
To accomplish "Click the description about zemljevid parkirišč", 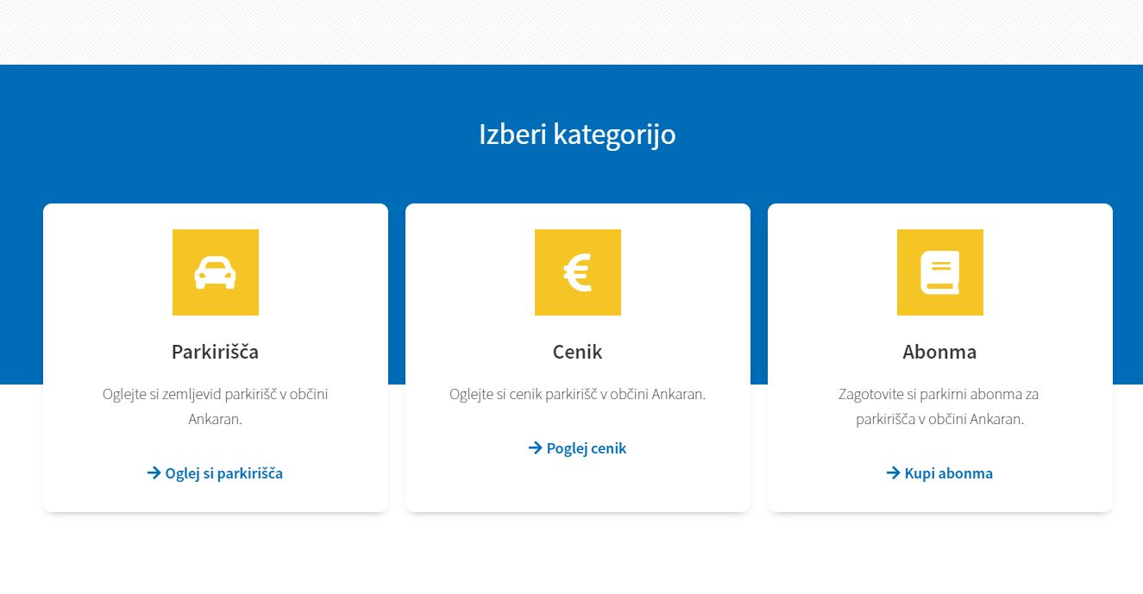I will tap(216, 407).
